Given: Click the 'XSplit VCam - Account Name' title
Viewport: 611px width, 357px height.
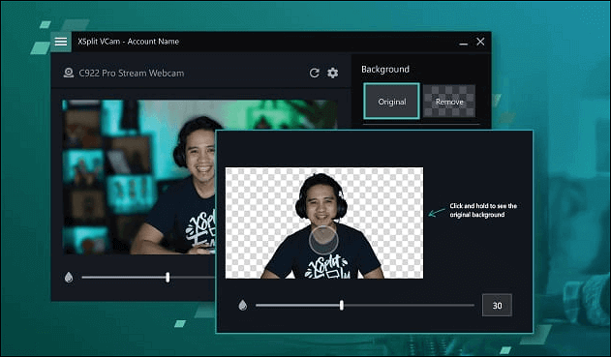Looking at the screenshot, I should 128,42.
